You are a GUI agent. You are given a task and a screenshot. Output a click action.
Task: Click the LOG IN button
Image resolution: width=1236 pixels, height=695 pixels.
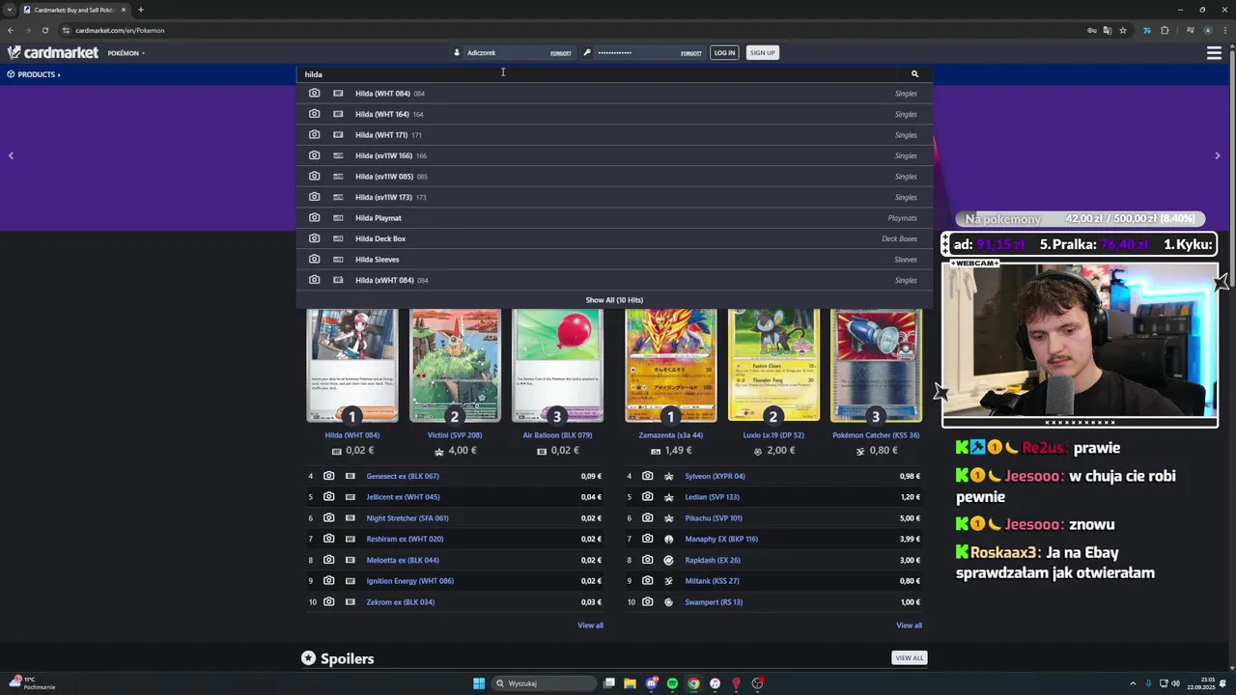724,53
